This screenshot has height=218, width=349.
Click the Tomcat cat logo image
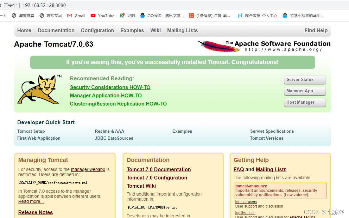pyautogui.click(x=39, y=90)
